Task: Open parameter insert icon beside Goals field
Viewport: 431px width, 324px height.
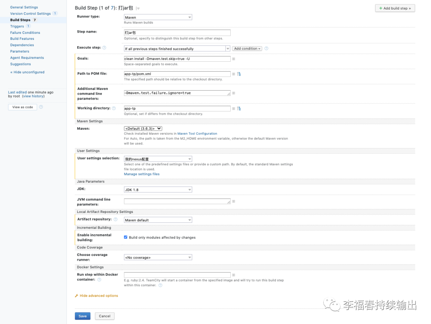Action: point(233,59)
